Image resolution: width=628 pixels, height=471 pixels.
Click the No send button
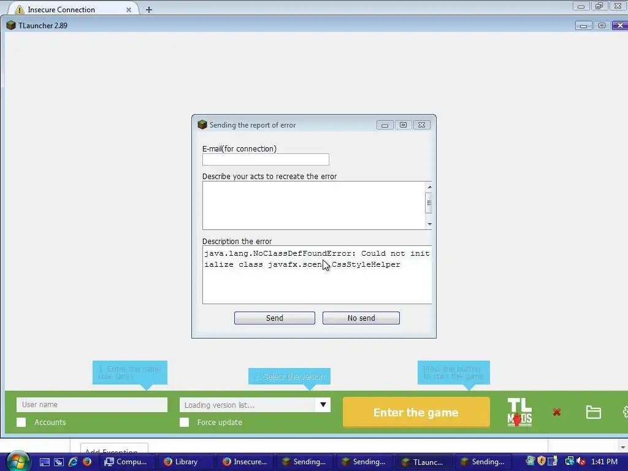click(361, 318)
